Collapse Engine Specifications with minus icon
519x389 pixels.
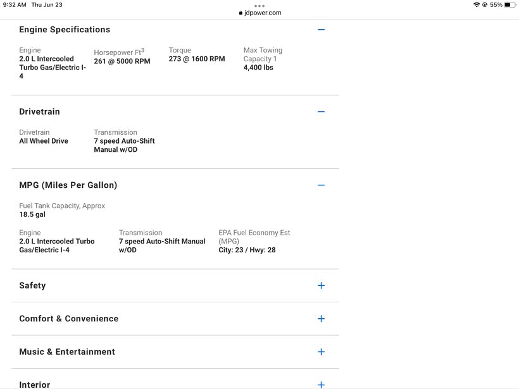click(321, 30)
